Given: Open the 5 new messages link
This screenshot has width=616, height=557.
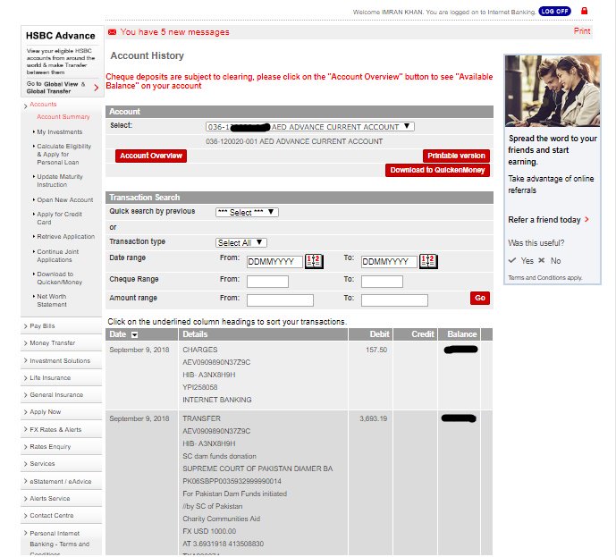Looking at the screenshot, I should click(x=175, y=32).
